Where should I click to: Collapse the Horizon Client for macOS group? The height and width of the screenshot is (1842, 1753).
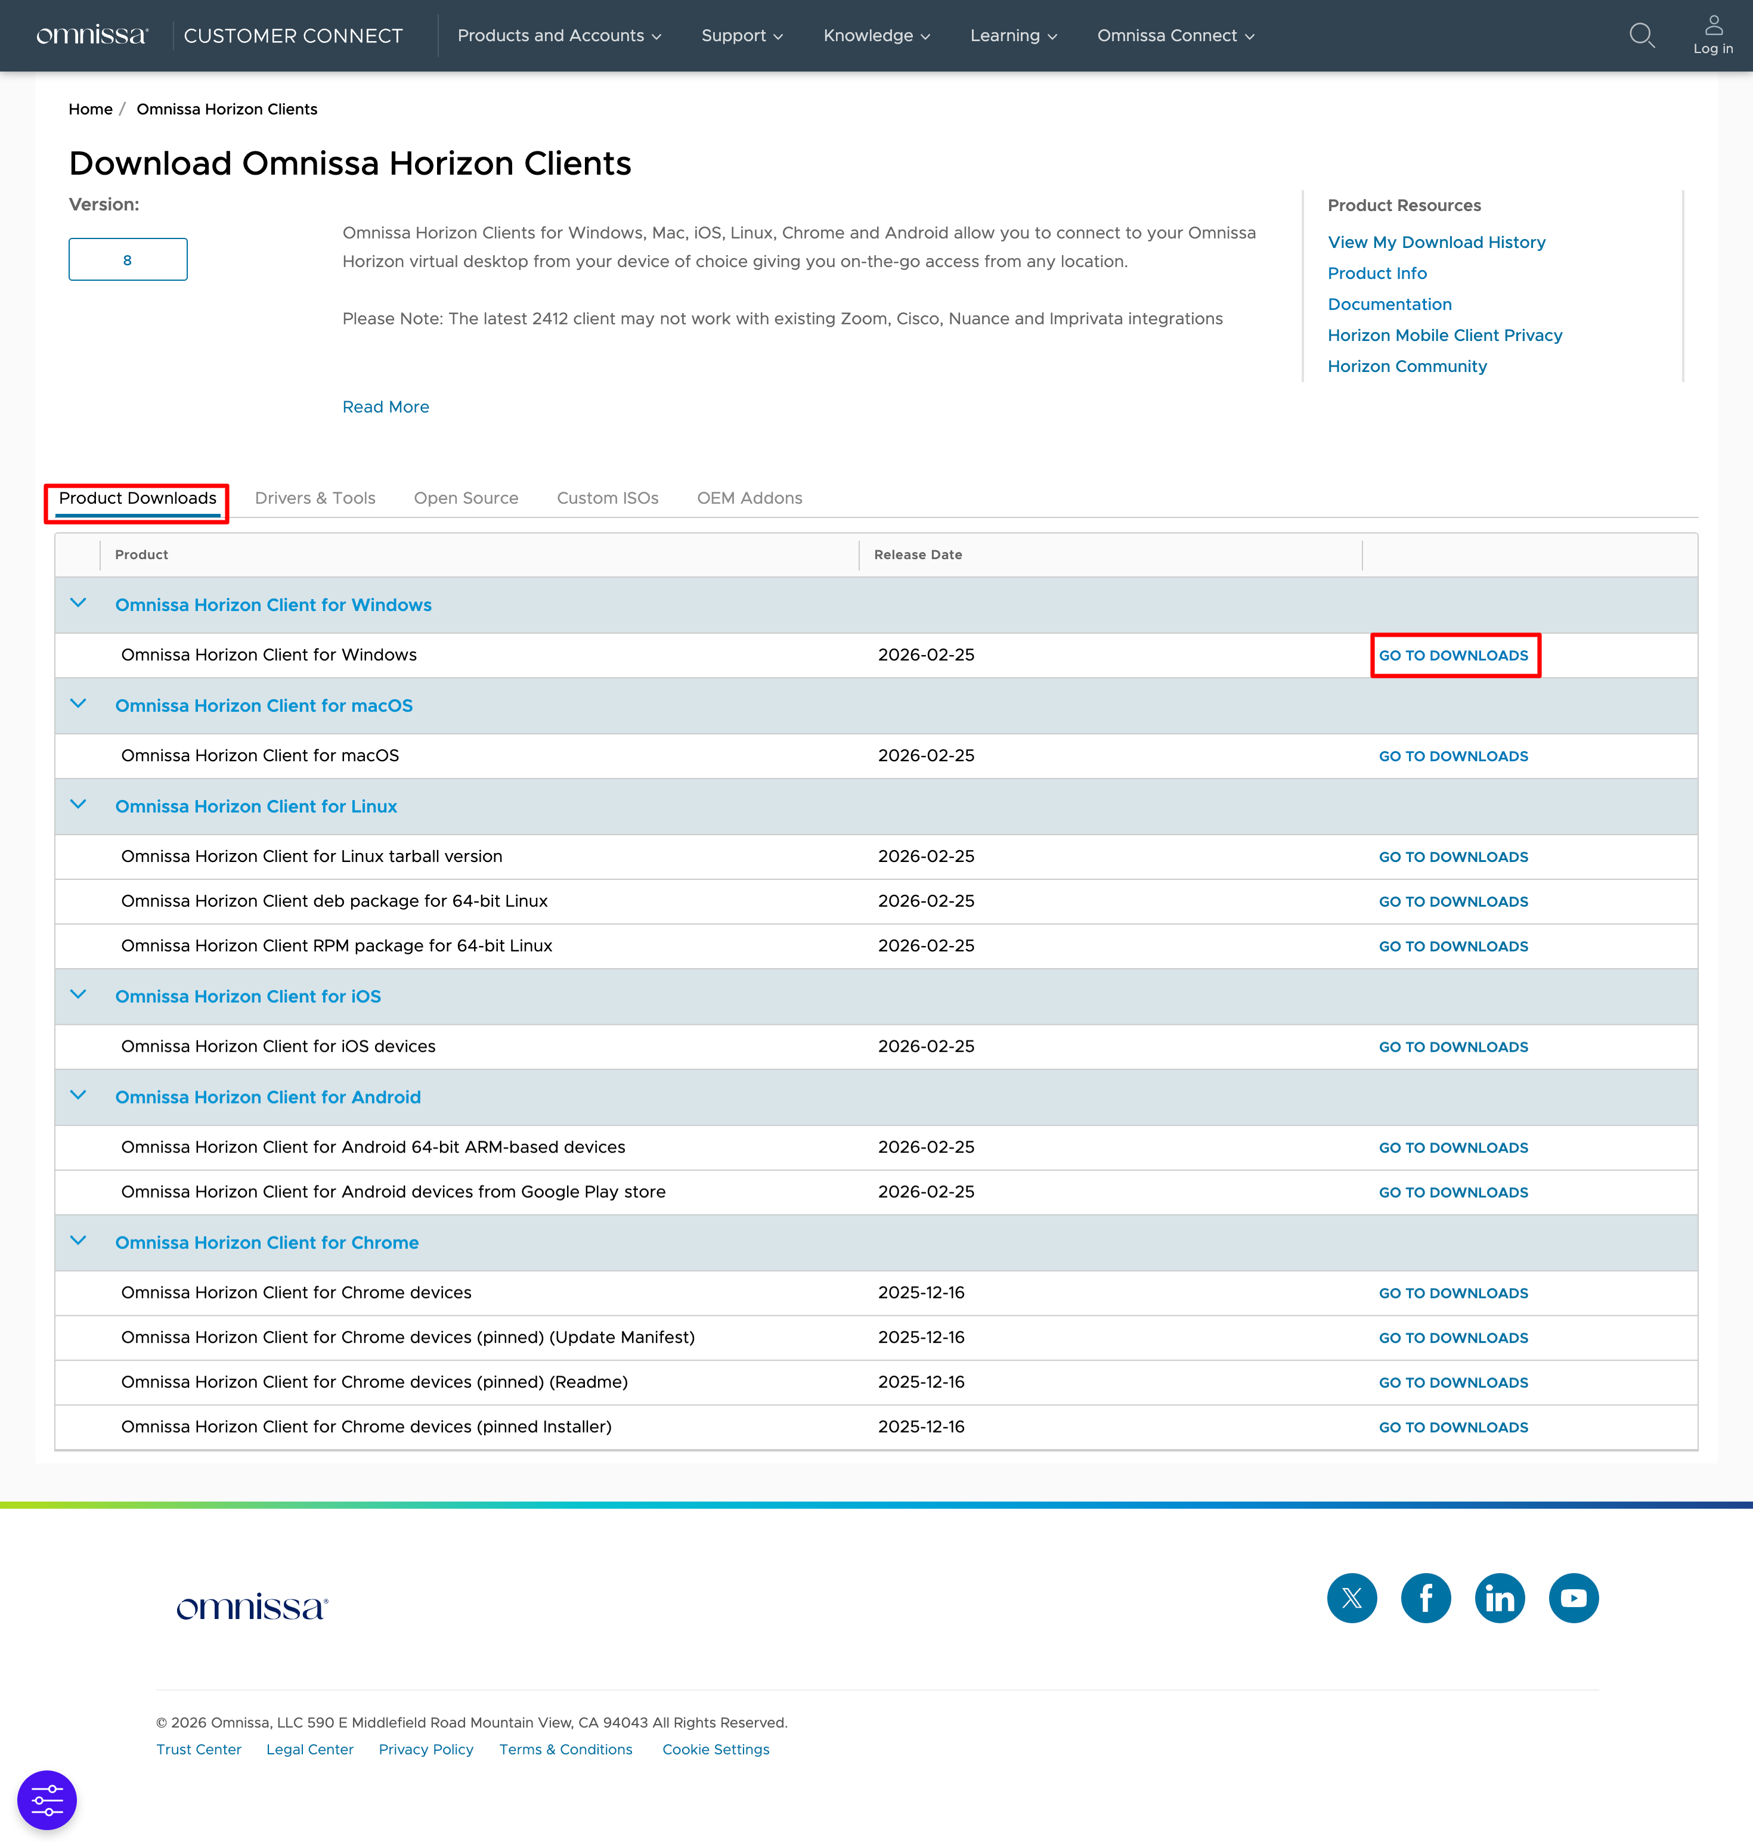(79, 704)
